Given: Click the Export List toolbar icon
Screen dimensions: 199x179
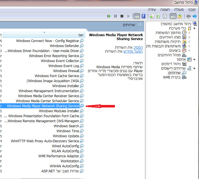Looking at the screenshot, I should tap(152, 16).
